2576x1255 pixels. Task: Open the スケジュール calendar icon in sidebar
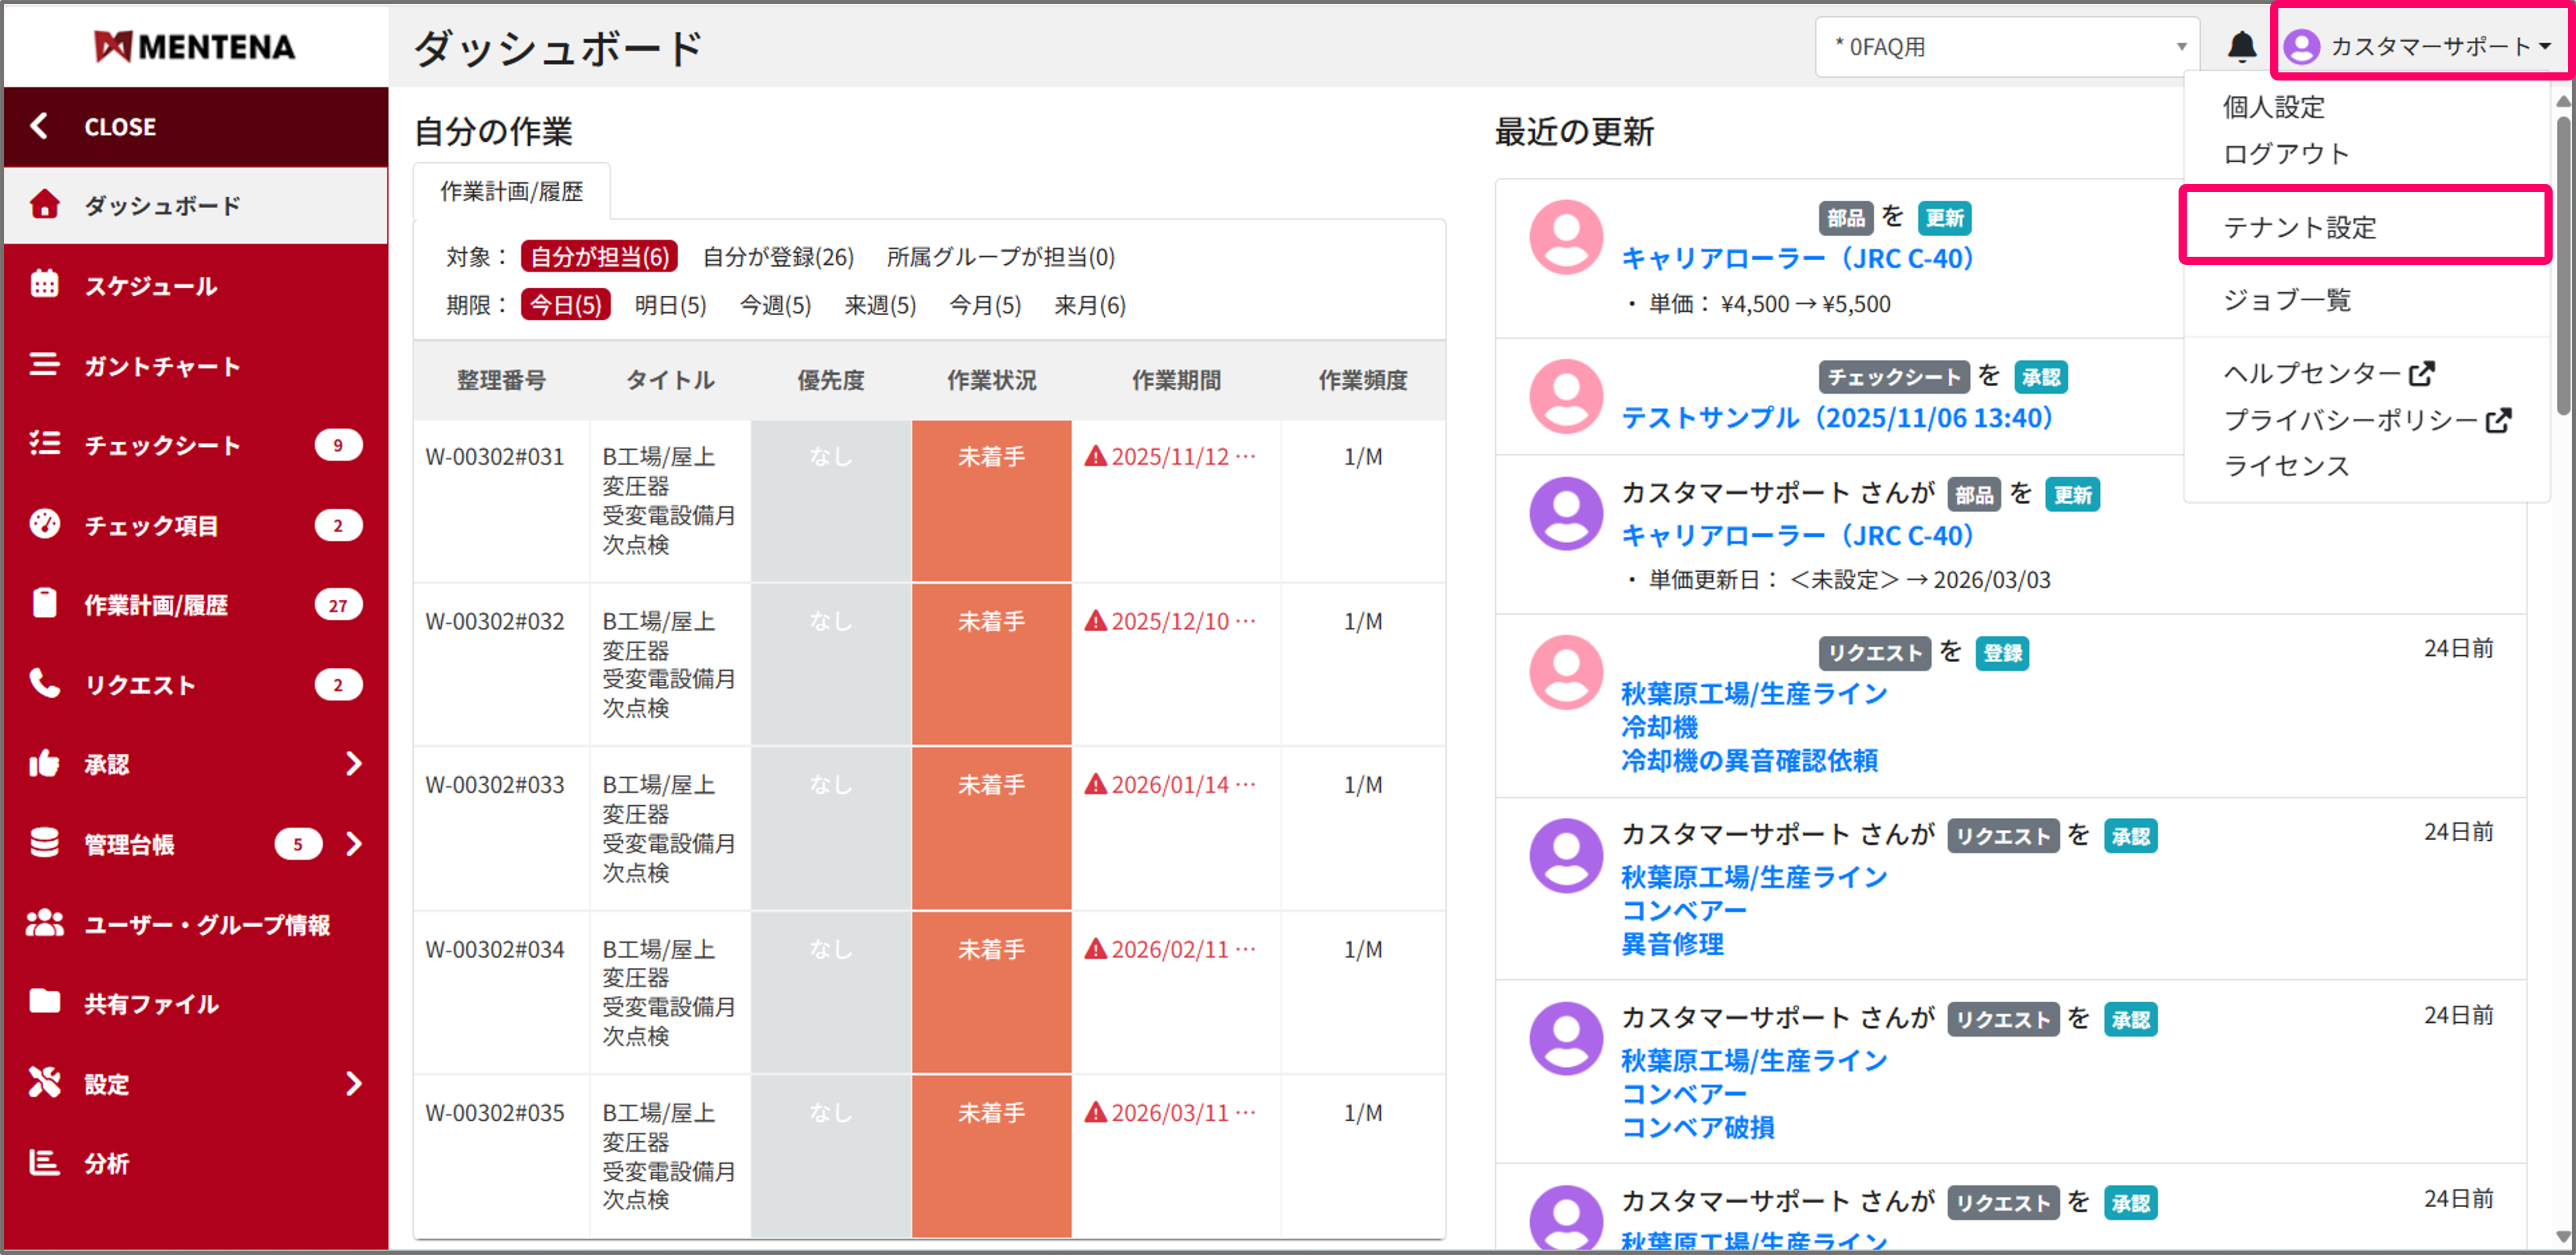[44, 285]
